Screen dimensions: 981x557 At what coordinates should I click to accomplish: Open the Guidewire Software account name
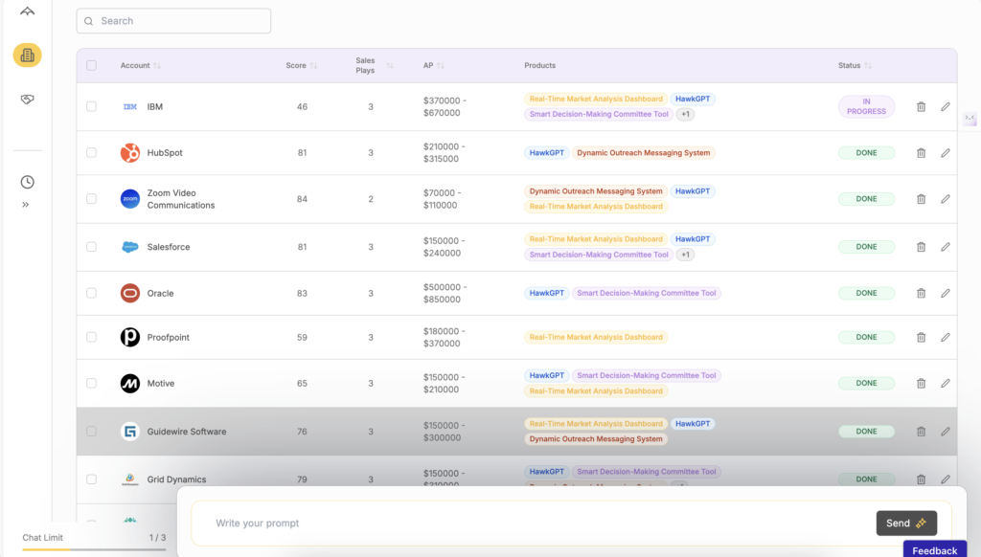(x=187, y=432)
